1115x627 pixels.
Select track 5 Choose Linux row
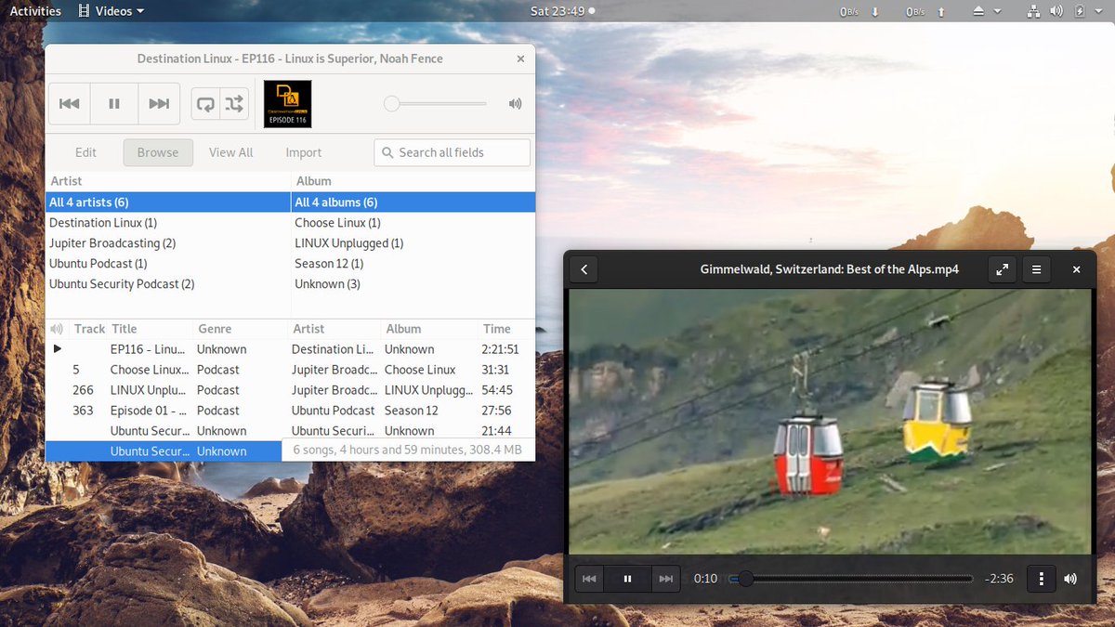tap(290, 370)
